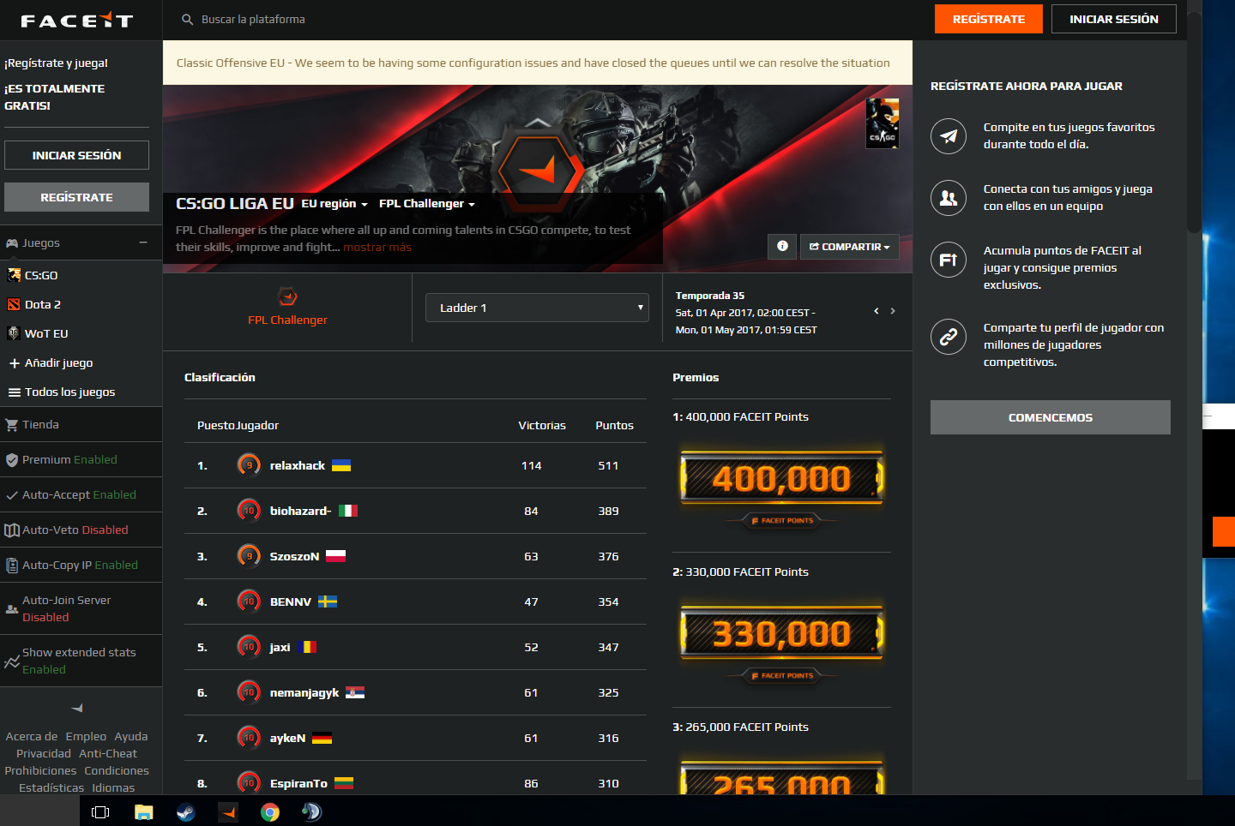Toggle Premium Enabled setting
Screen dimensions: 1235x826
coord(81,459)
